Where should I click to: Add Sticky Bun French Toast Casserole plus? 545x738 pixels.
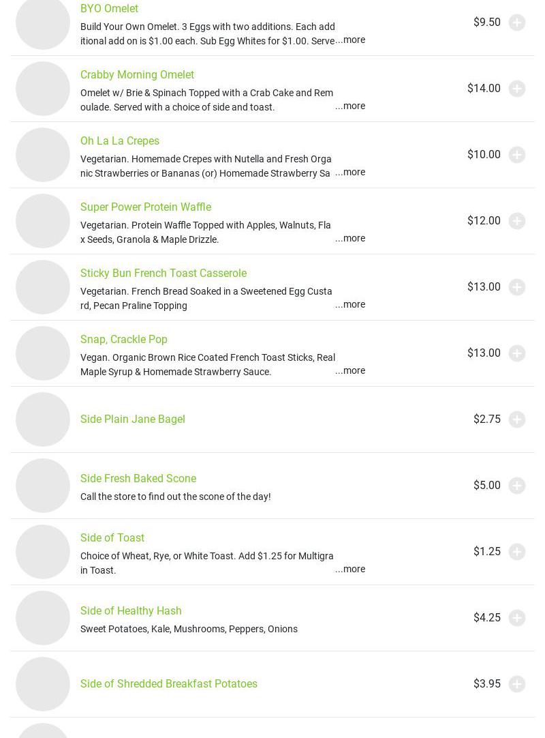point(517,287)
